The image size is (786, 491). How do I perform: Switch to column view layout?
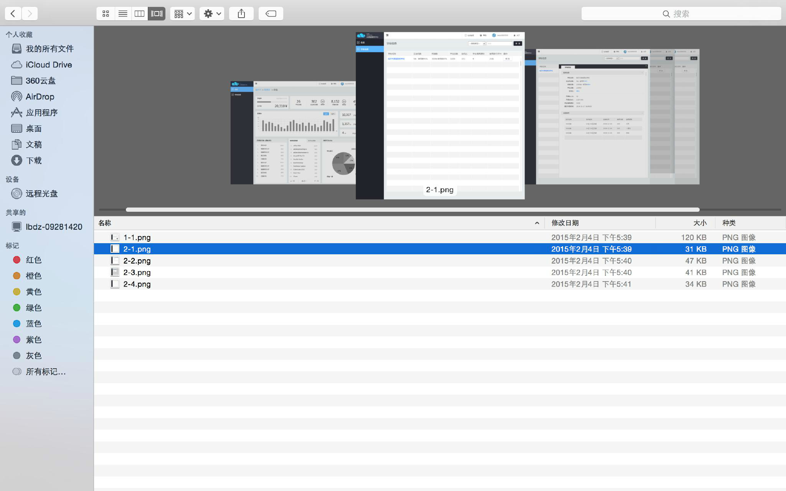[140, 13]
